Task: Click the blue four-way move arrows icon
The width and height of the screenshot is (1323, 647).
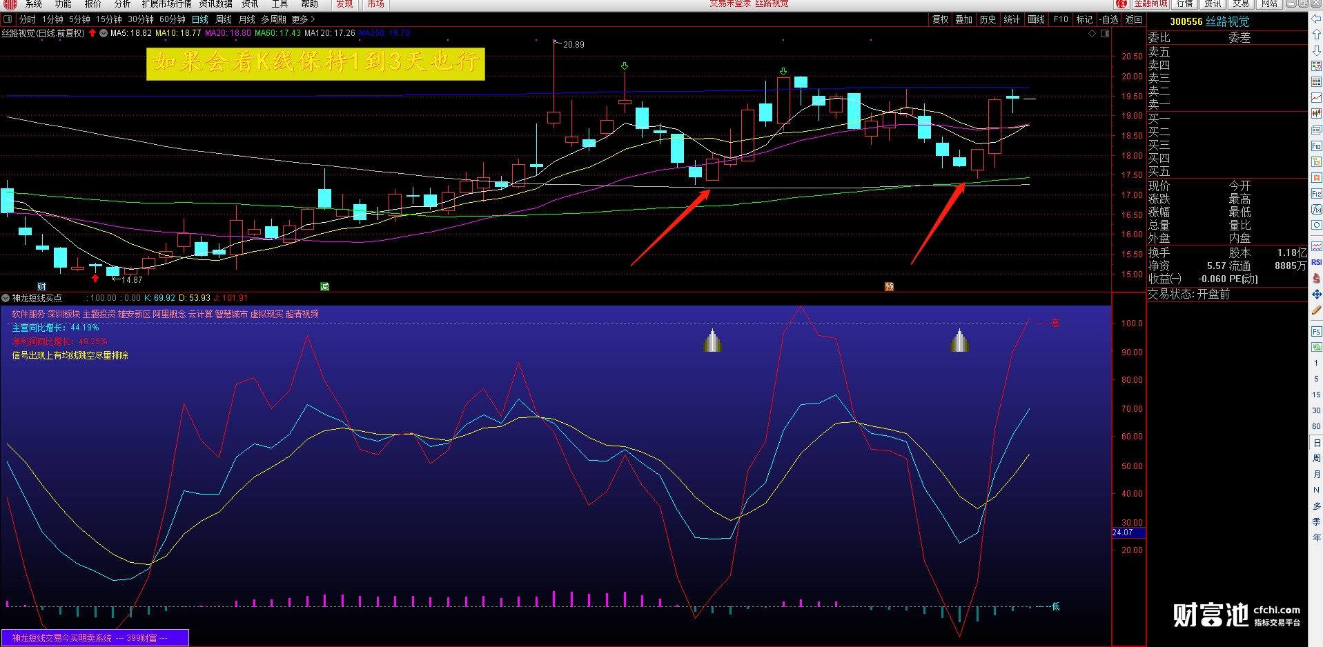Action: pos(1316,295)
